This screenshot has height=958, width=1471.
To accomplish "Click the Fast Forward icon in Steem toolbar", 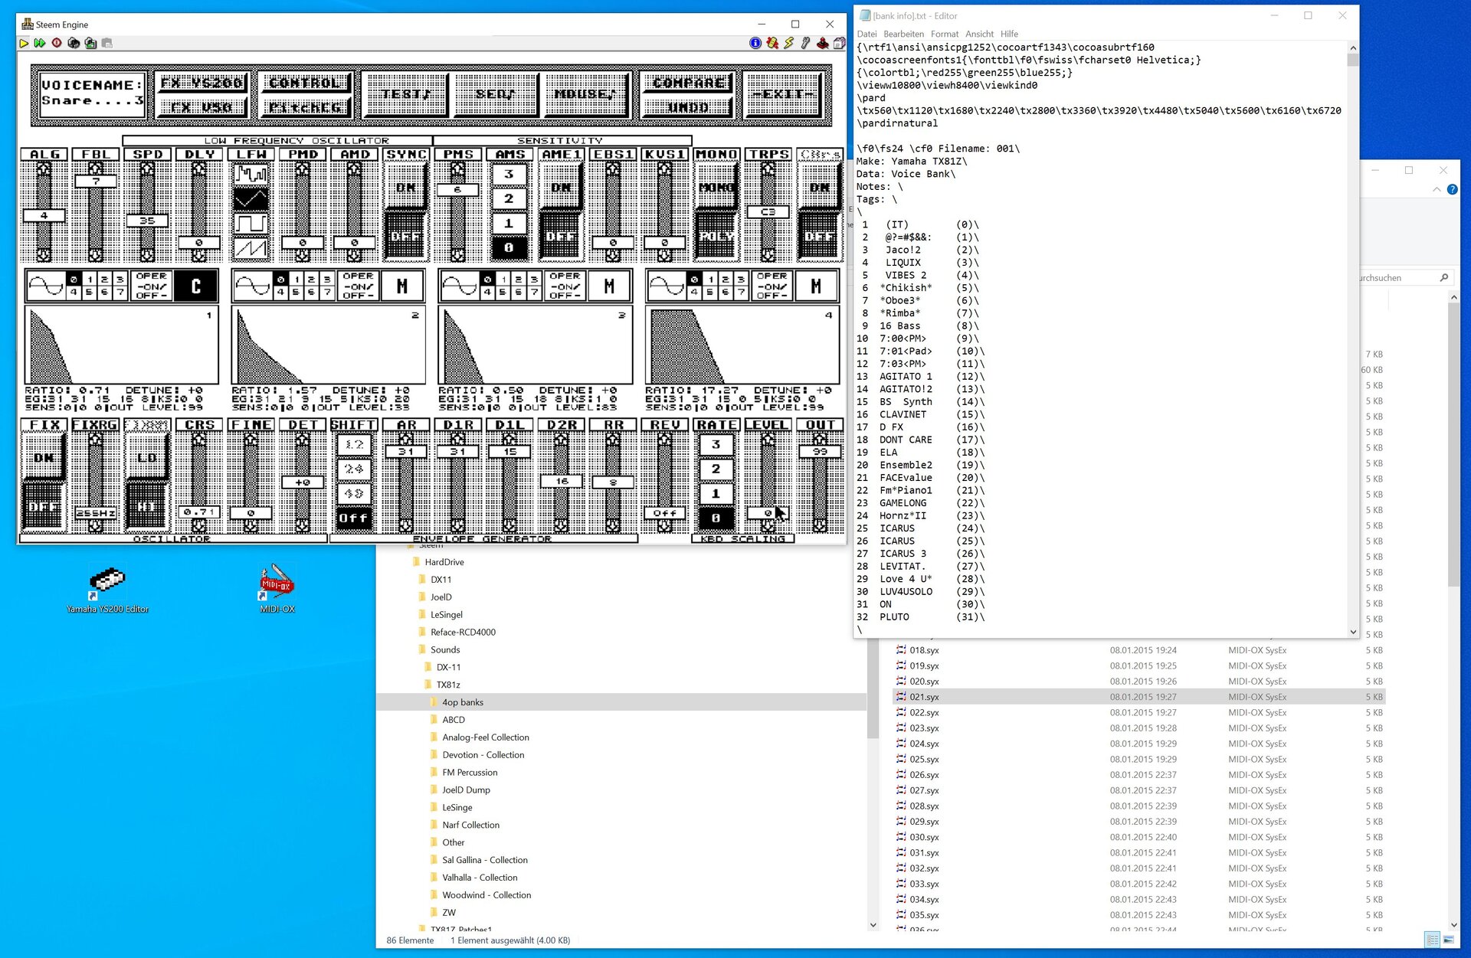I will click(40, 44).
